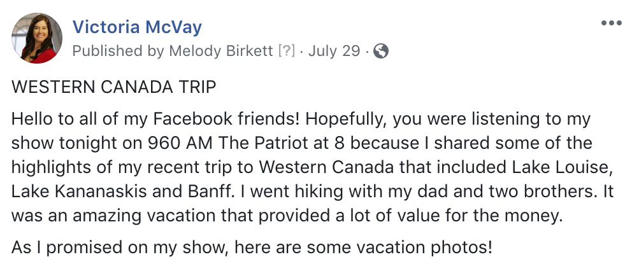Click the Melody Birkett publisher name
This screenshot has width=632, height=271.
[x=221, y=51]
